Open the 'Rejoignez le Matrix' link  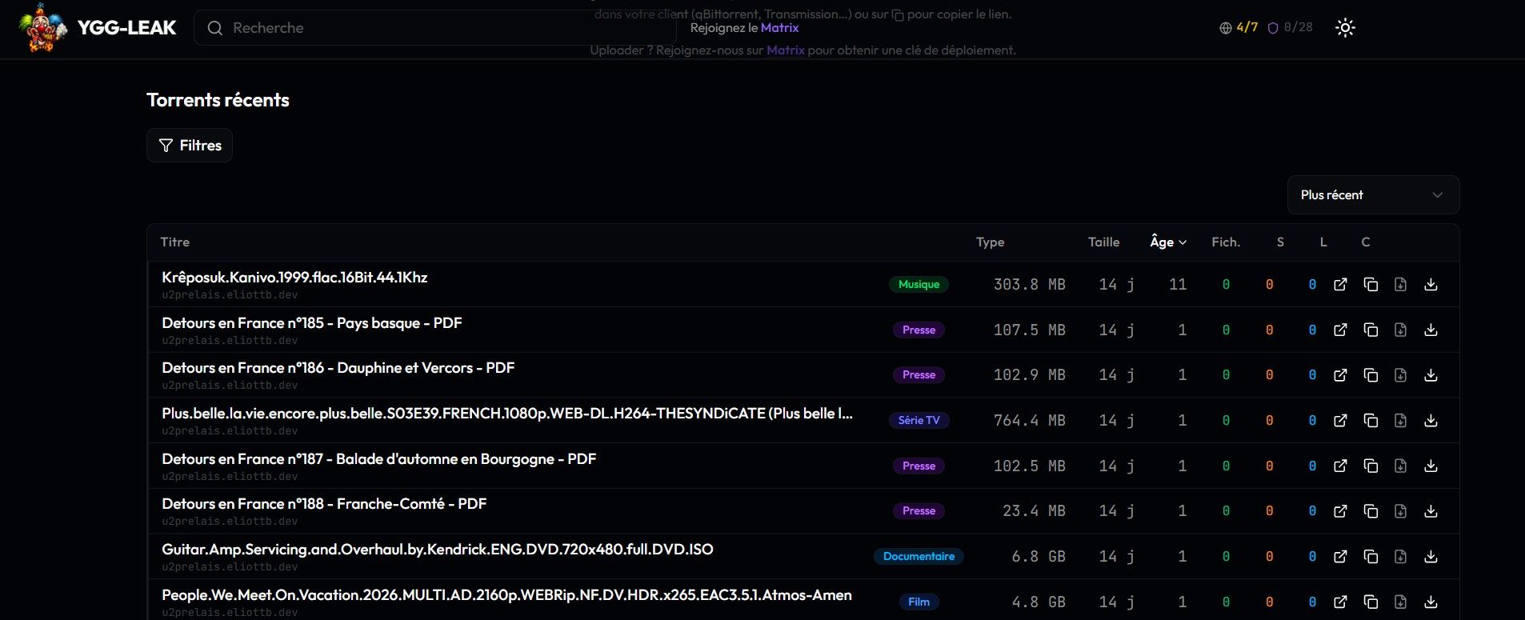coord(779,28)
